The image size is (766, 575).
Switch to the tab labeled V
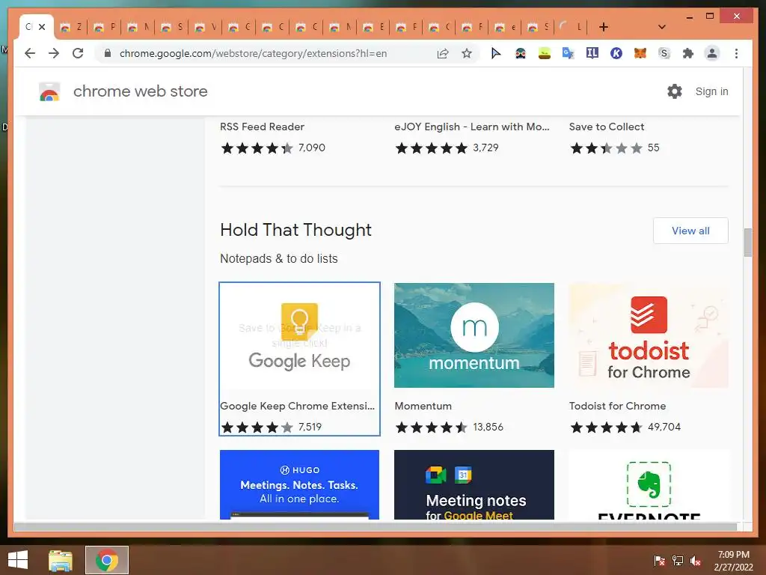point(206,27)
